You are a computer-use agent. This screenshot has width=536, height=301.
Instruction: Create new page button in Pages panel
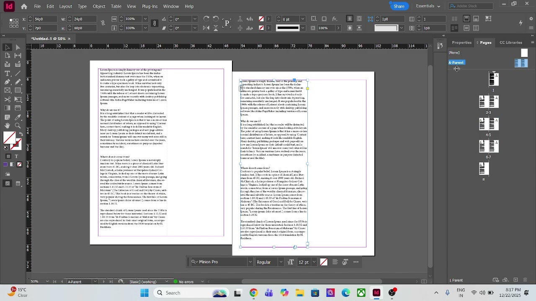tap(516, 280)
